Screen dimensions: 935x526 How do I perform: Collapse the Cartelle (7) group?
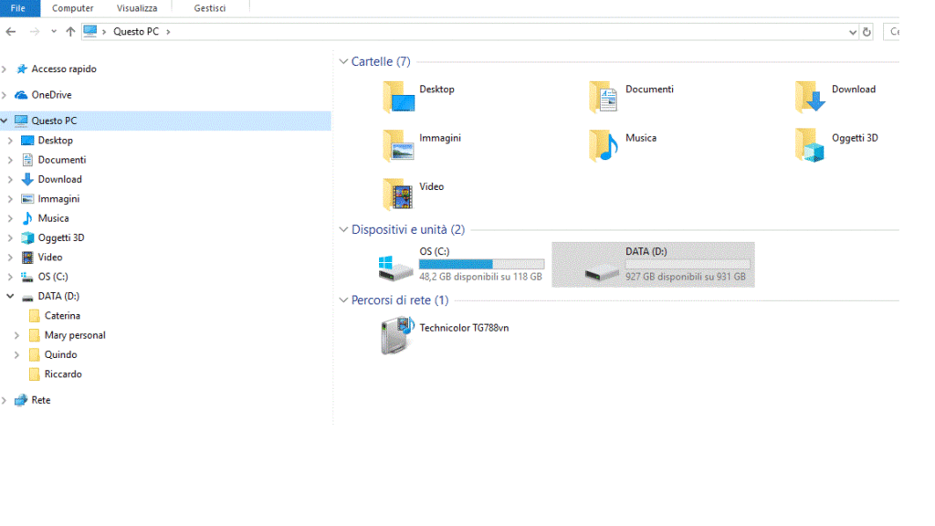point(343,61)
